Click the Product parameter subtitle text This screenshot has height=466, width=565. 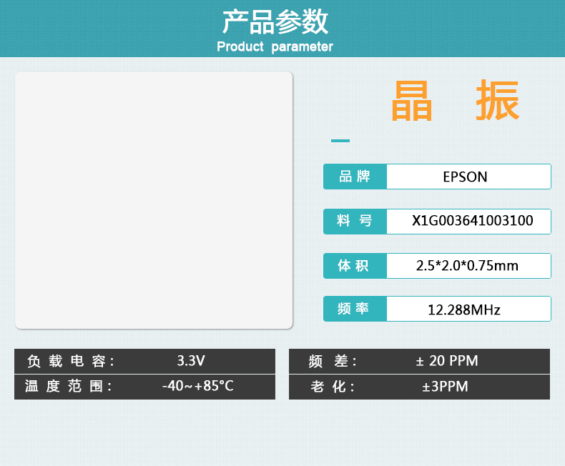275,47
